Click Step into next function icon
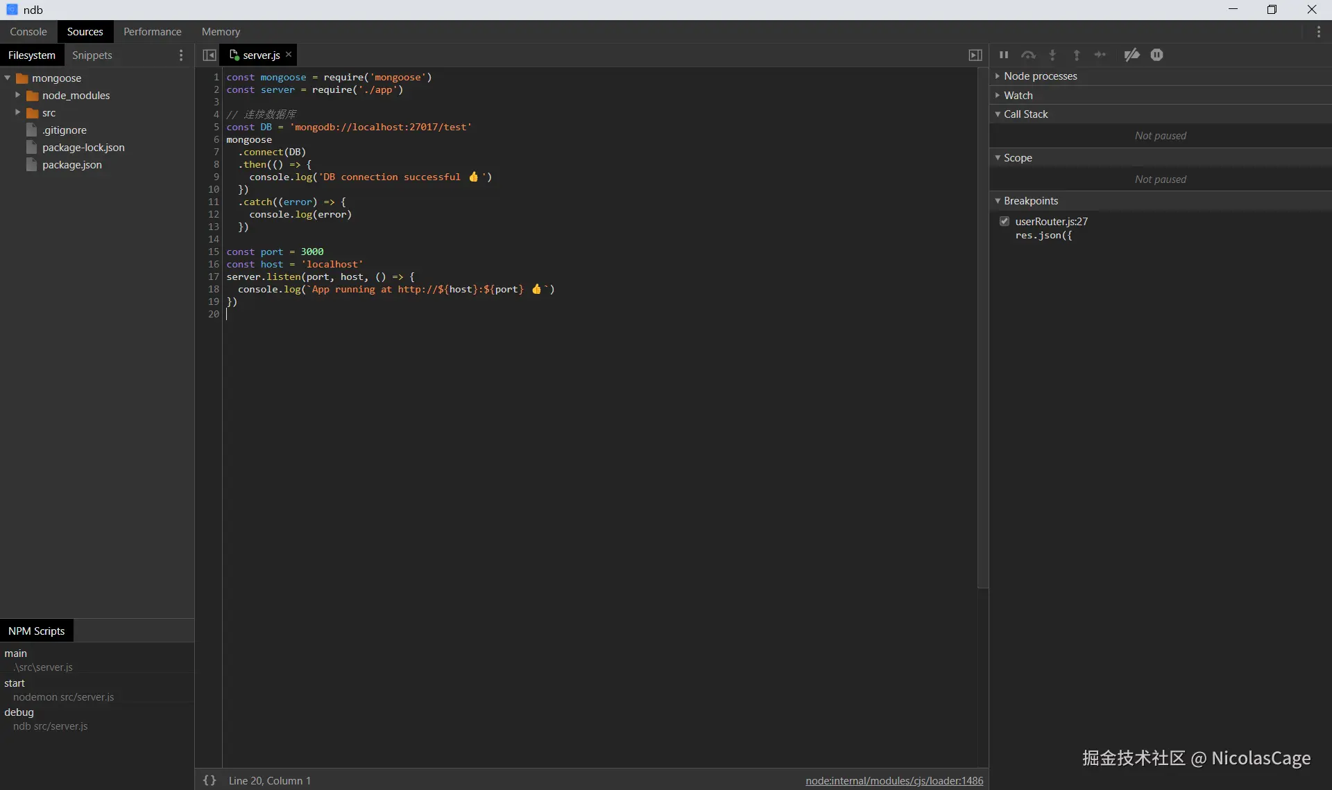This screenshot has width=1332, height=790. tap(1052, 55)
